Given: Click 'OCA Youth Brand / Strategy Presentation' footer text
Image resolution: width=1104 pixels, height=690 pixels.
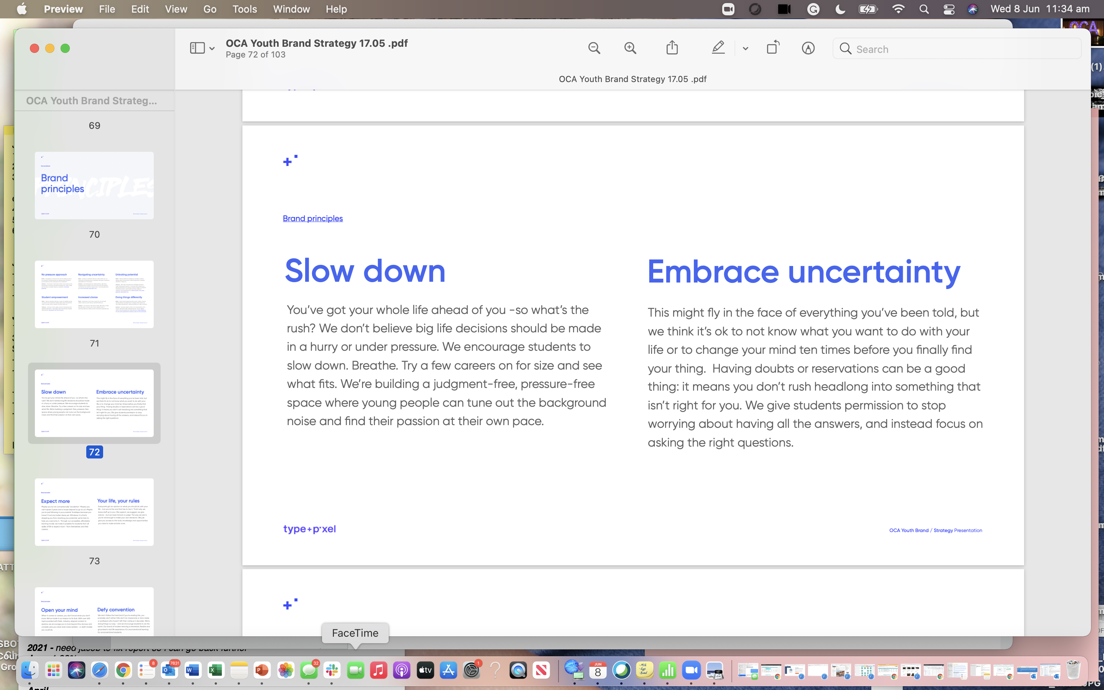Looking at the screenshot, I should click(x=936, y=530).
